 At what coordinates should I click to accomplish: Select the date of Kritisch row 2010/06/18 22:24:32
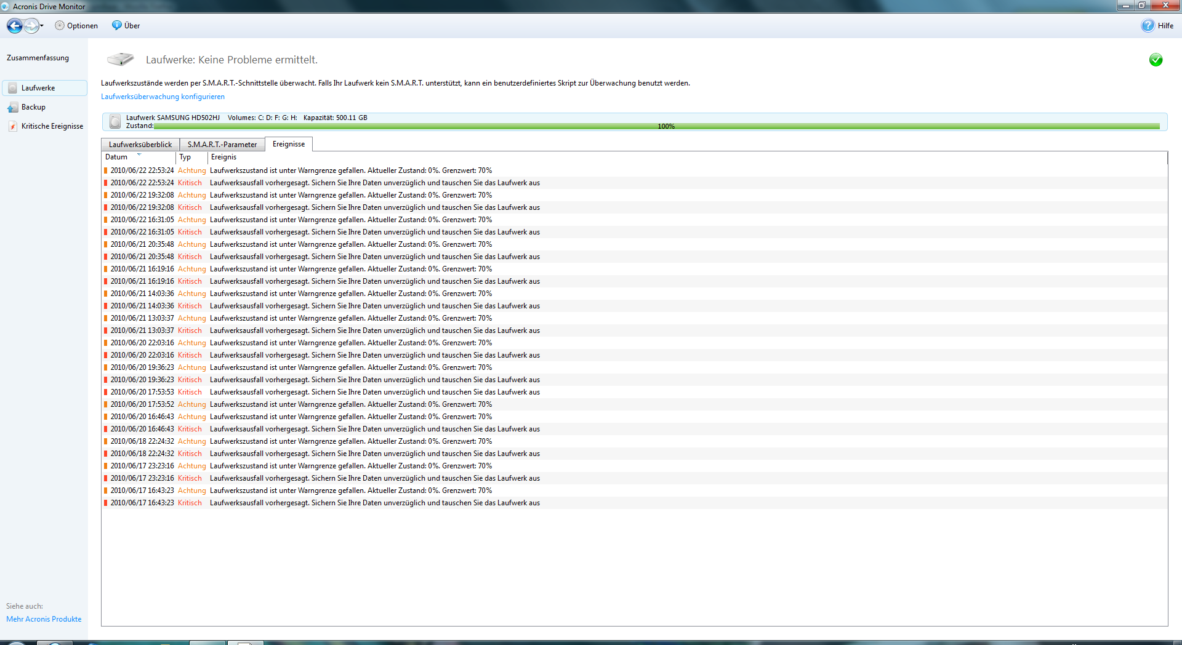[142, 454]
